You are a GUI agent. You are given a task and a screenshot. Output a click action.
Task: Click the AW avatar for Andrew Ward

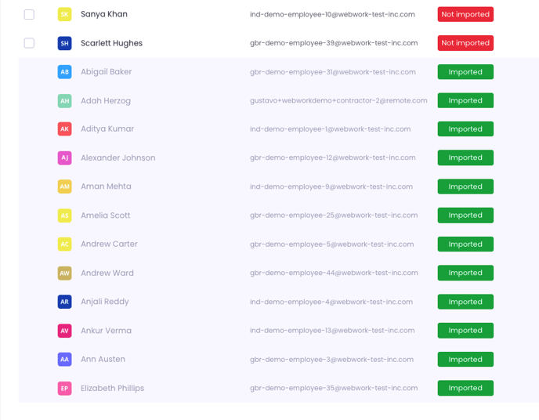pos(64,273)
